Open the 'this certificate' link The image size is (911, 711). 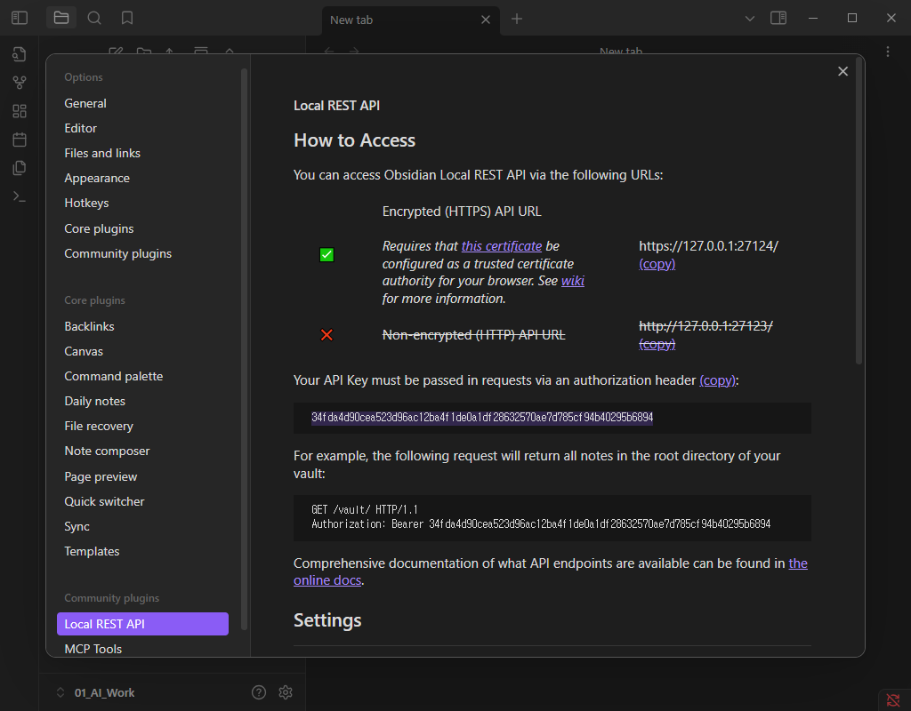click(502, 246)
